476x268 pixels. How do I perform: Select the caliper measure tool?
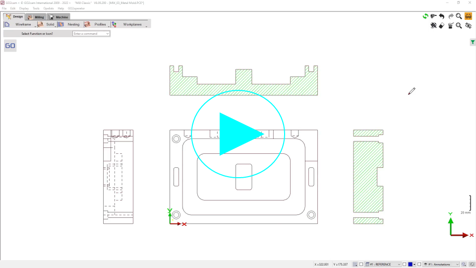coord(433,16)
